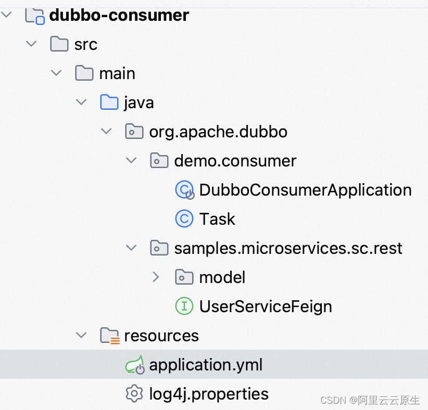Collapse the dubbo-consumer module node
This screenshot has height=410, width=428.
(6, 15)
